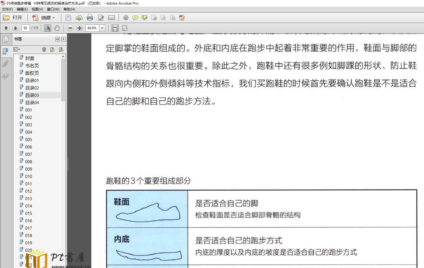Select the 封面 bookmark

tap(29, 58)
